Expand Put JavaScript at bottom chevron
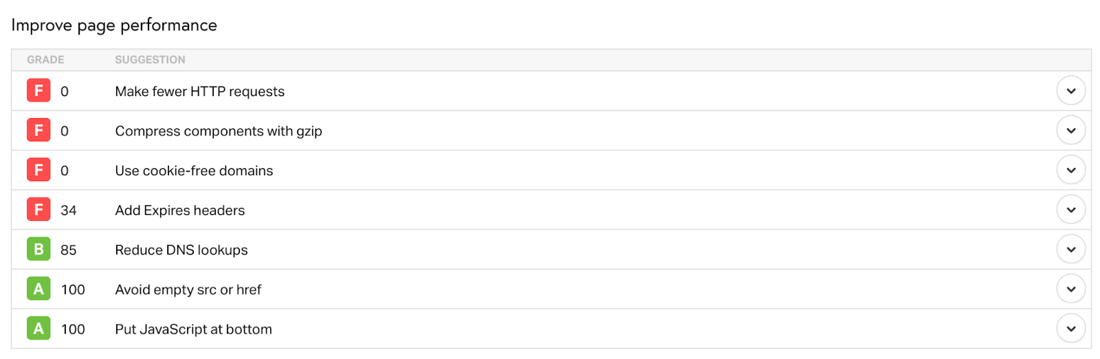1100x359 pixels. pos(1071,329)
